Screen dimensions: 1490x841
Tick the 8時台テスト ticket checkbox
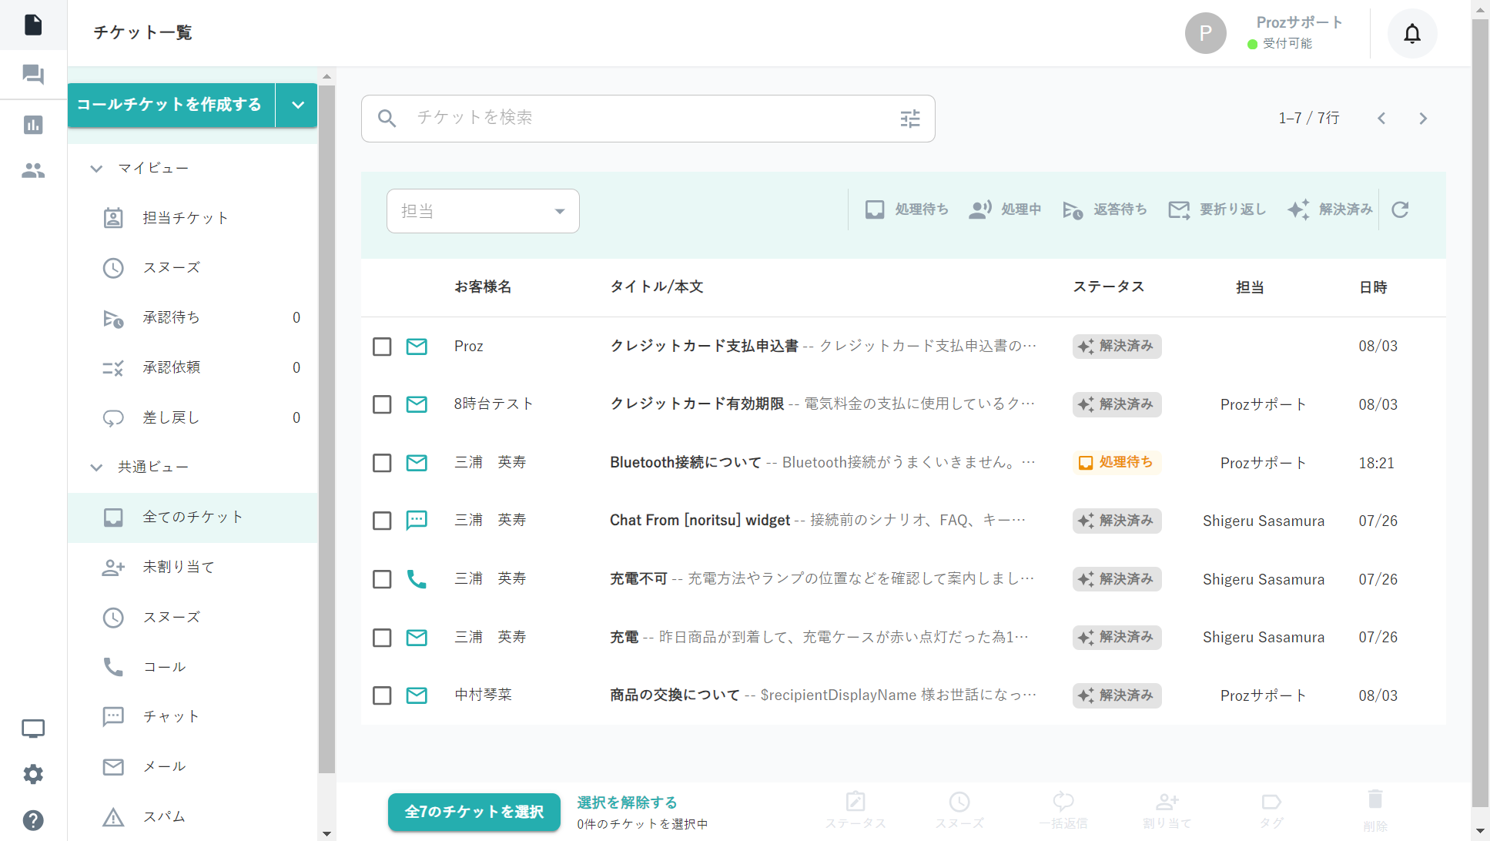[382, 404]
